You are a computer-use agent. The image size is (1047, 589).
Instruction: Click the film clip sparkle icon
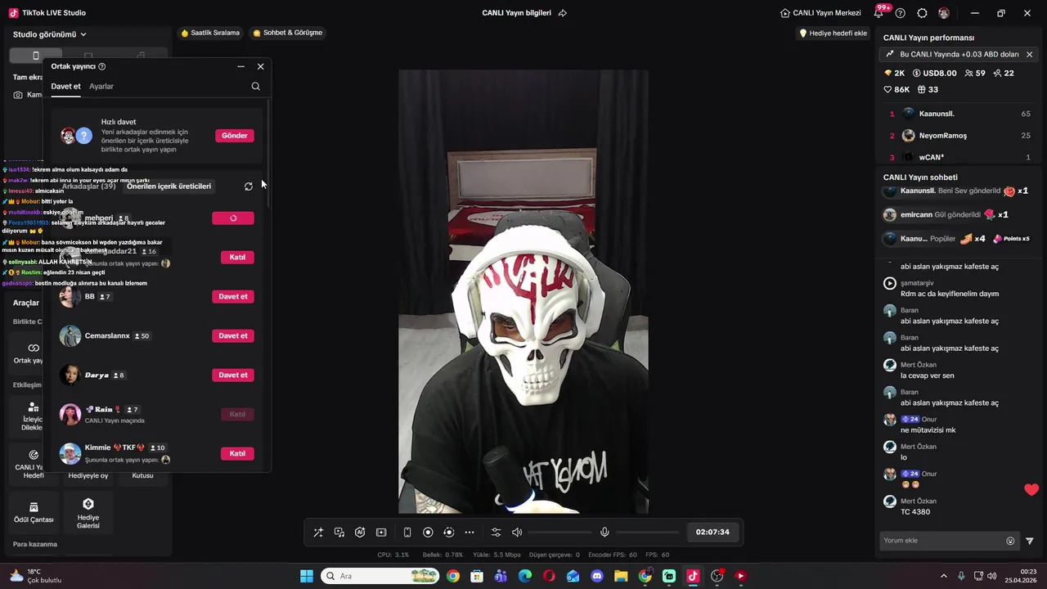[x=381, y=533]
